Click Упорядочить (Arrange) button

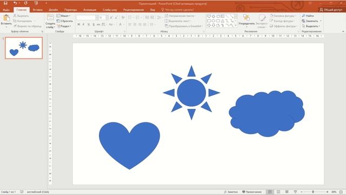(x=247, y=20)
